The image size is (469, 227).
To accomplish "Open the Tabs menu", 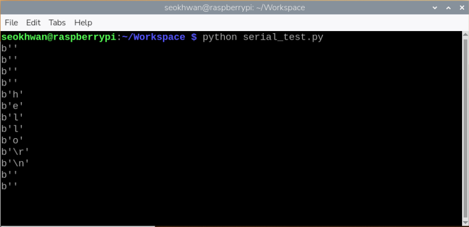I will pos(57,22).
